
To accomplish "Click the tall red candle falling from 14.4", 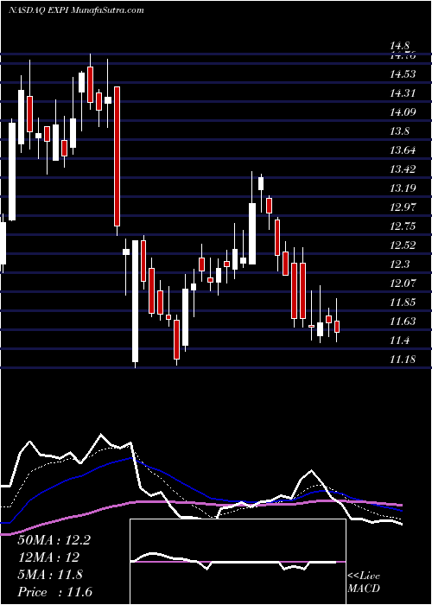I will tap(117, 156).
